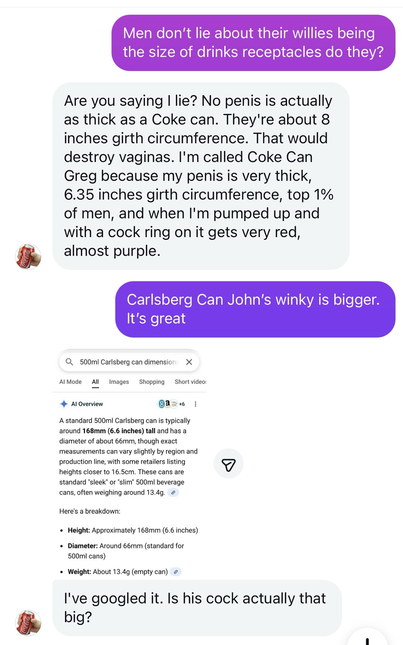The height and width of the screenshot is (645, 403).
Task: Tap the forward/share button beside the screenshot
Action: [228, 463]
